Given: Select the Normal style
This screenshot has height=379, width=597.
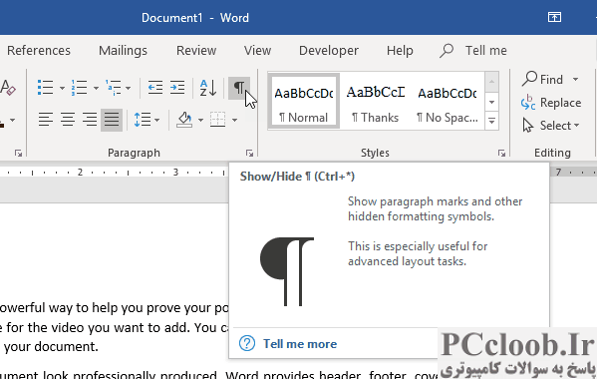Looking at the screenshot, I should point(303,101).
